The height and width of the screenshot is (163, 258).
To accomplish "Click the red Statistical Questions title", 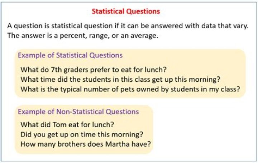I will click(x=125, y=11).
